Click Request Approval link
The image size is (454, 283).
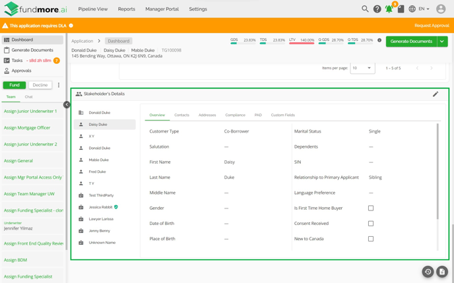tap(432, 26)
